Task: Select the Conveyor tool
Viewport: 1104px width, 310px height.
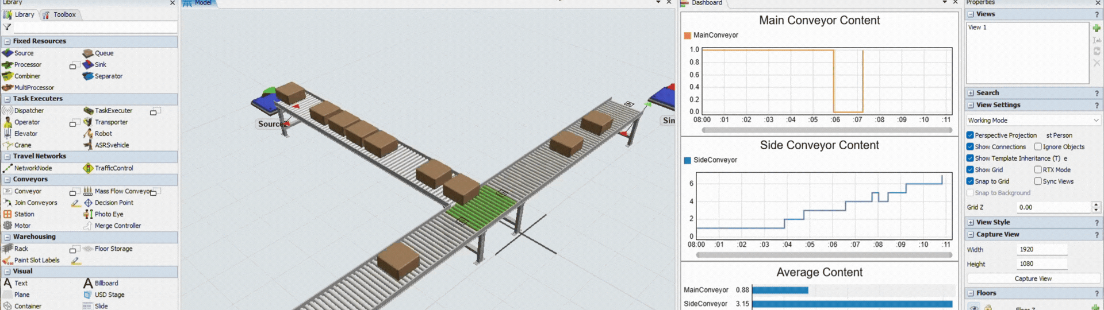Action: coord(22,191)
